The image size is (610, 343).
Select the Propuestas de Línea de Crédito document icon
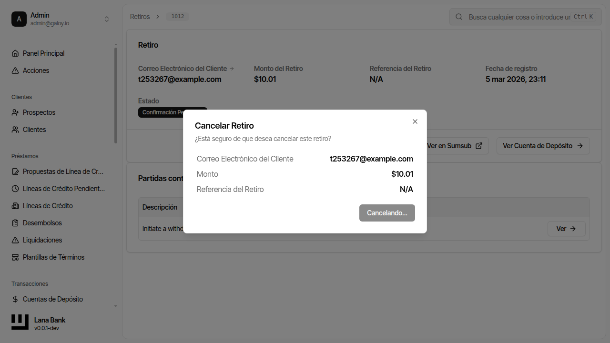pos(15,171)
